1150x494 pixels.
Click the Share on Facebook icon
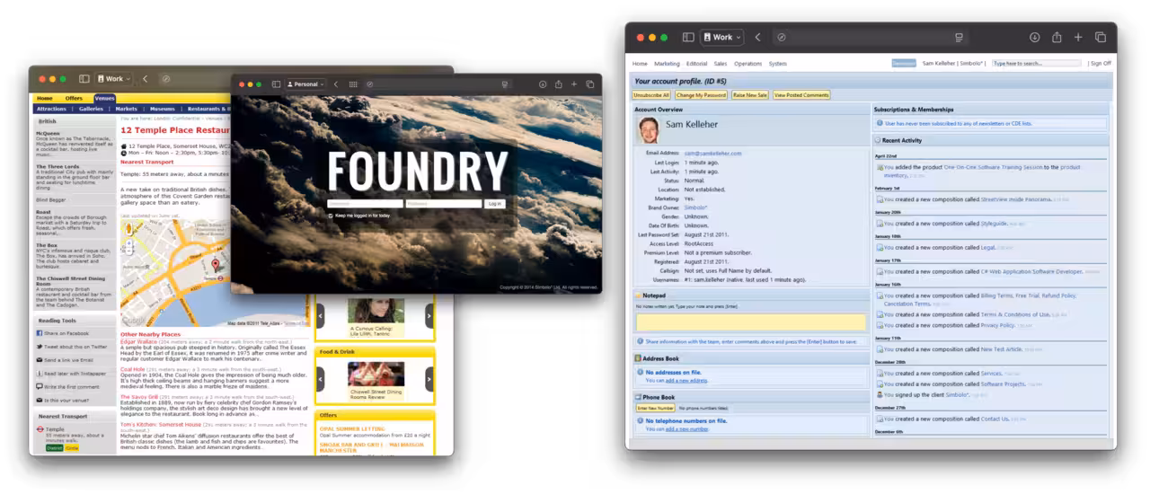point(40,333)
